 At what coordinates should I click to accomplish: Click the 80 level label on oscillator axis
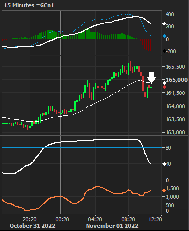click(x=168, y=148)
